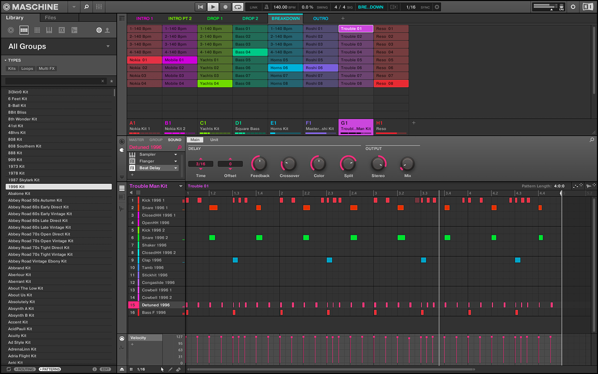
Task: Click the audio engine power icon
Action: coord(573,7)
